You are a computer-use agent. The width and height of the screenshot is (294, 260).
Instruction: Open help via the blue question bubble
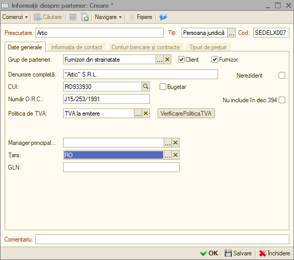(163, 17)
